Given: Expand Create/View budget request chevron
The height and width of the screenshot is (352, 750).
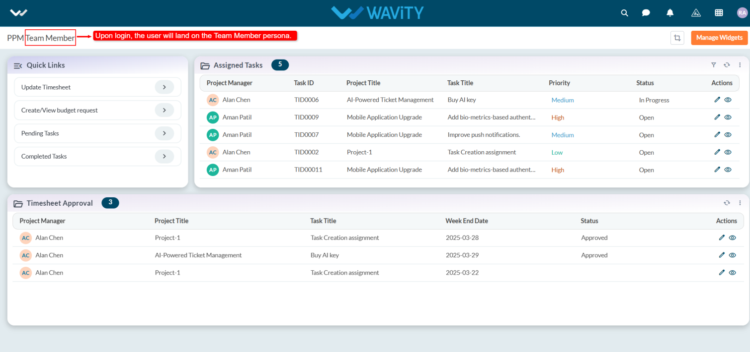Looking at the screenshot, I should pos(165,110).
